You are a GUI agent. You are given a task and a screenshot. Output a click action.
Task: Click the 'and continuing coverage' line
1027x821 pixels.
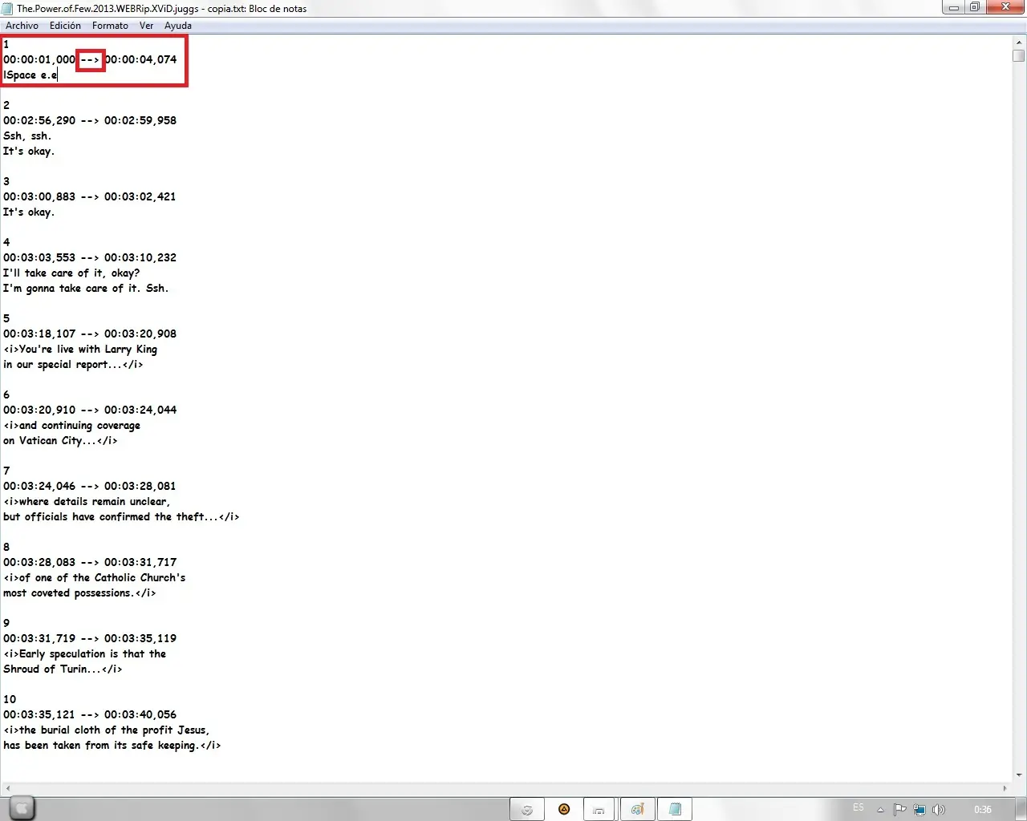72,425
